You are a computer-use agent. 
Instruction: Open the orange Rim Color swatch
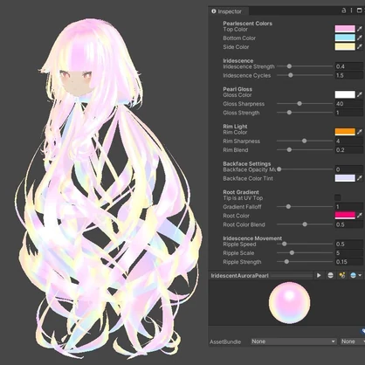tap(345, 132)
